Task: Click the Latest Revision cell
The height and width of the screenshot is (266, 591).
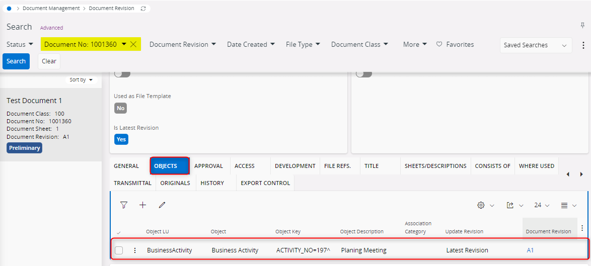Action: pyautogui.click(x=467, y=250)
